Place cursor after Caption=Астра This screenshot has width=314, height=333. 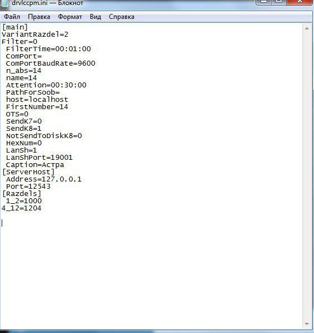[64, 165]
